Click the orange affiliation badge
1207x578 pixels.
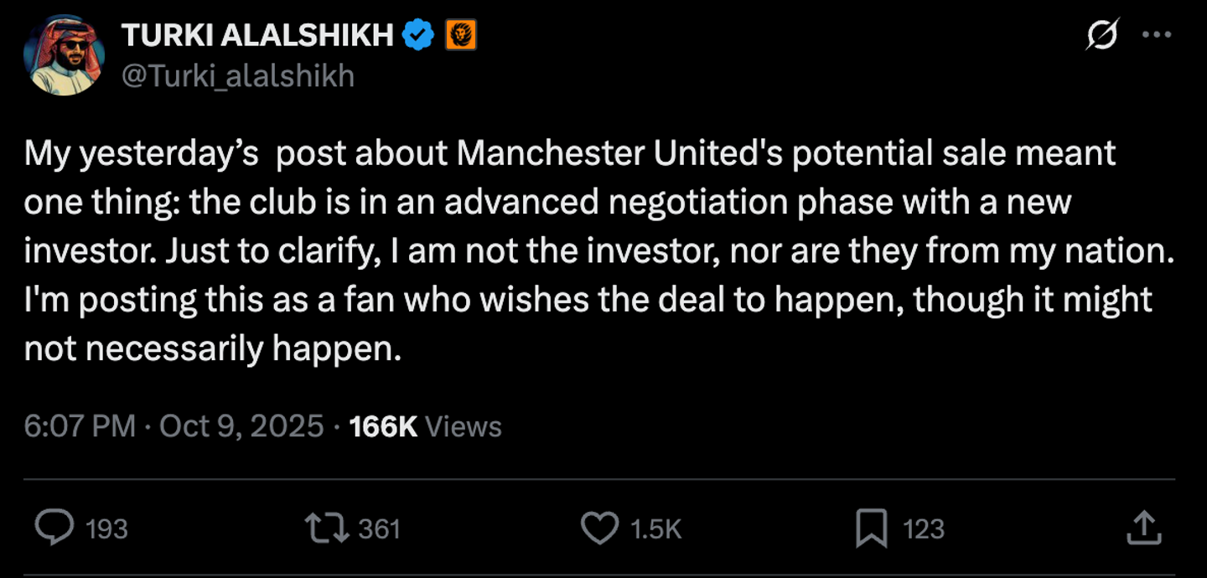click(462, 35)
